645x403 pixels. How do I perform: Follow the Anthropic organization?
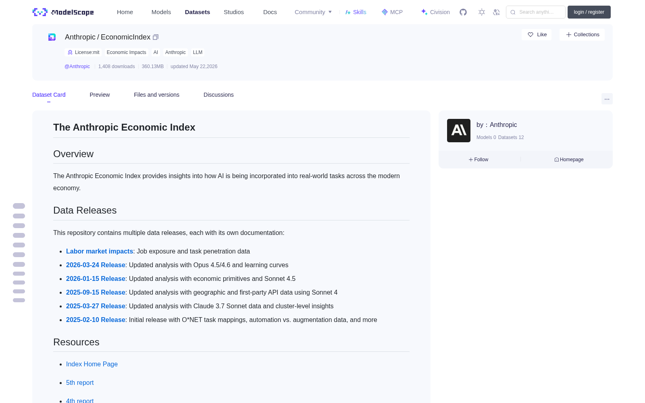(x=479, y=160)
